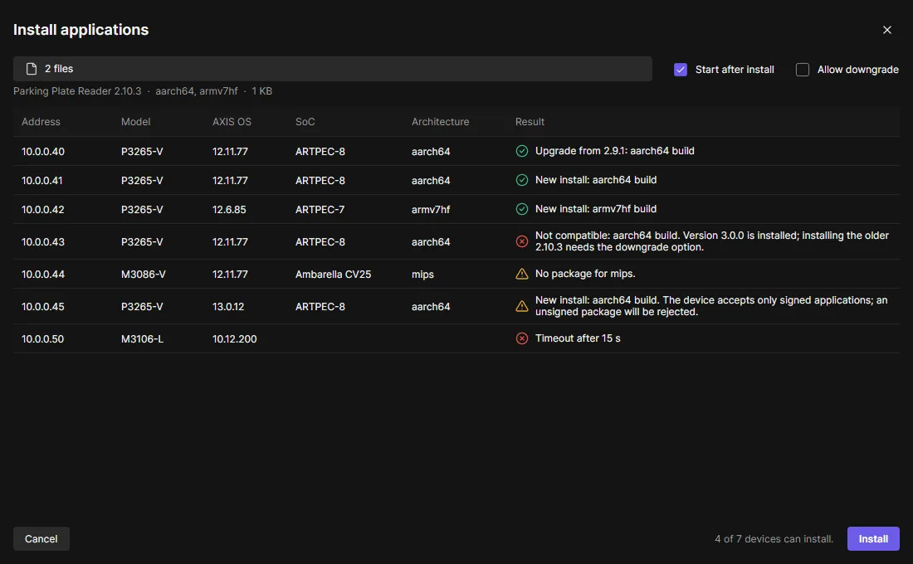Click model M3086-V cell
The height and width of the screenshot is (564, 913).
tap(144, 275)
